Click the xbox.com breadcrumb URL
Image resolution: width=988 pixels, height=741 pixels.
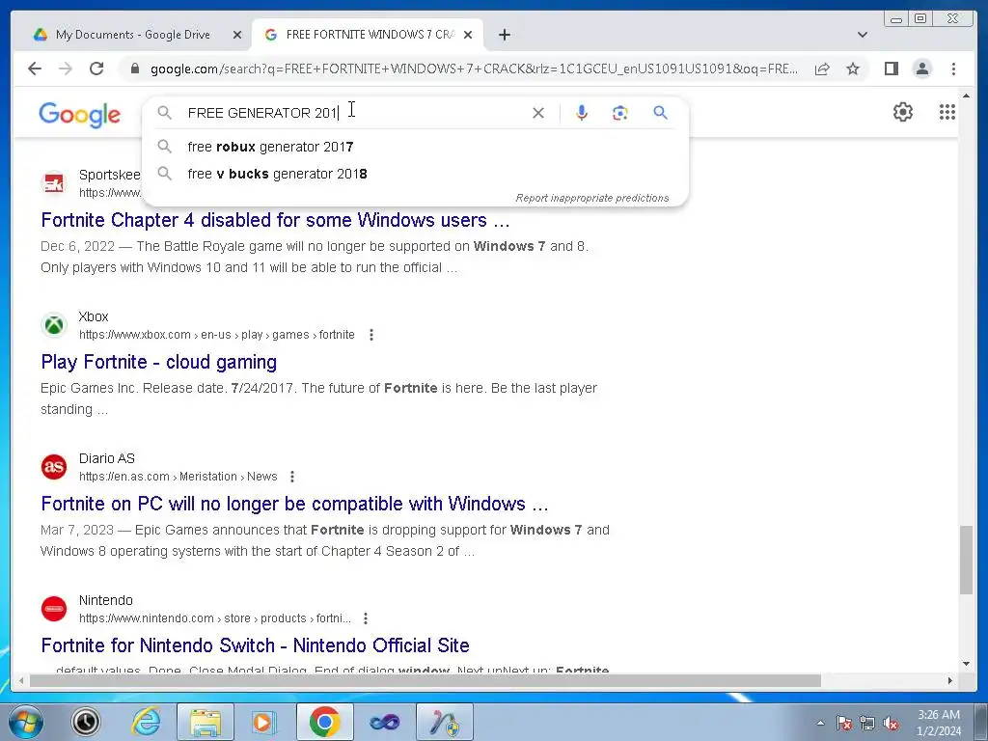[217, 335]
